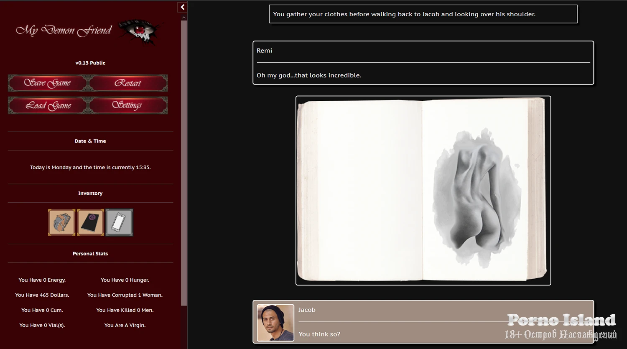This screenshot has height=349, width=627.
Task: Click Jacob's portrait avatar
Action: point(275,323)
